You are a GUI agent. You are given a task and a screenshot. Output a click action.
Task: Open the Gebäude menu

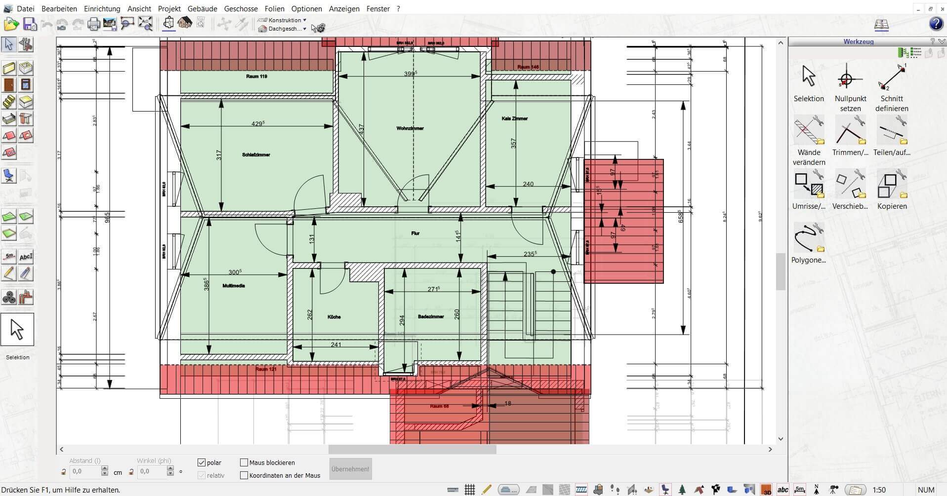[203, 9]
